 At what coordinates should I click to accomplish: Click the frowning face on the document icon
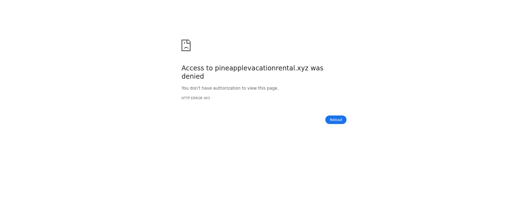tap(186, 47)
